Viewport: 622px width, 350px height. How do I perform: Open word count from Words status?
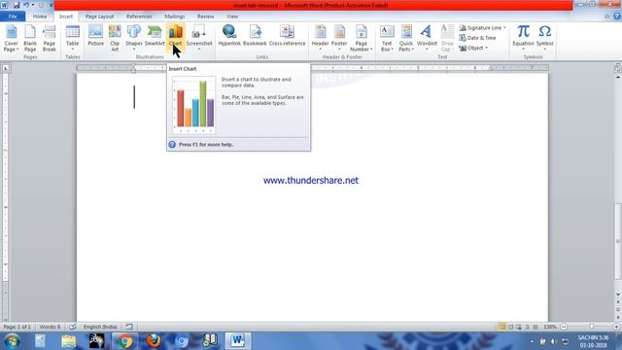click(50, 327)
